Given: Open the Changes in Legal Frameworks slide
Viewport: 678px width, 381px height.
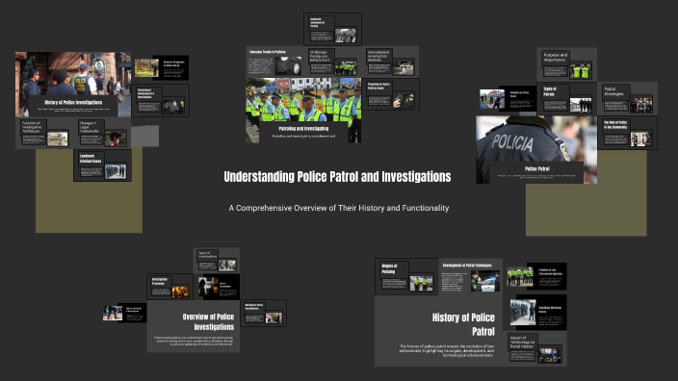Looking at the screenshot, I should click(x=102, y=134).
